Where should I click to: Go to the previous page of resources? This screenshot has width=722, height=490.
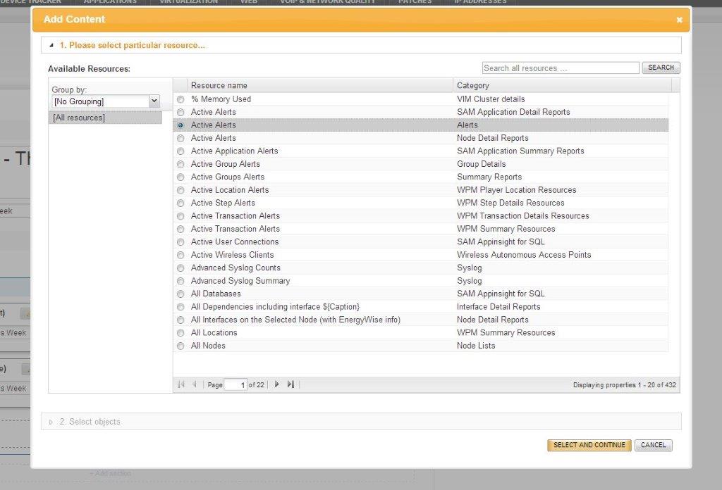coord(195,384)
